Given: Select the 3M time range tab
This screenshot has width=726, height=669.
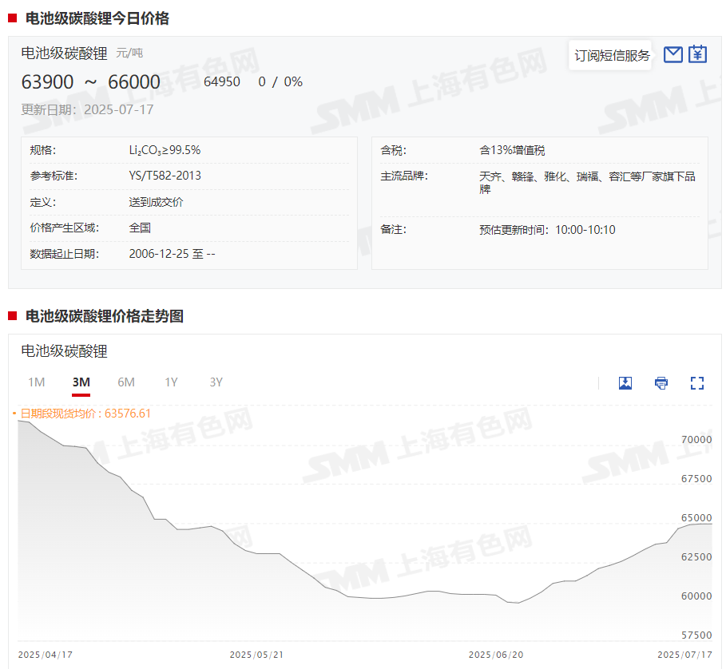Looking at the screenshot, I should (81, 382).
